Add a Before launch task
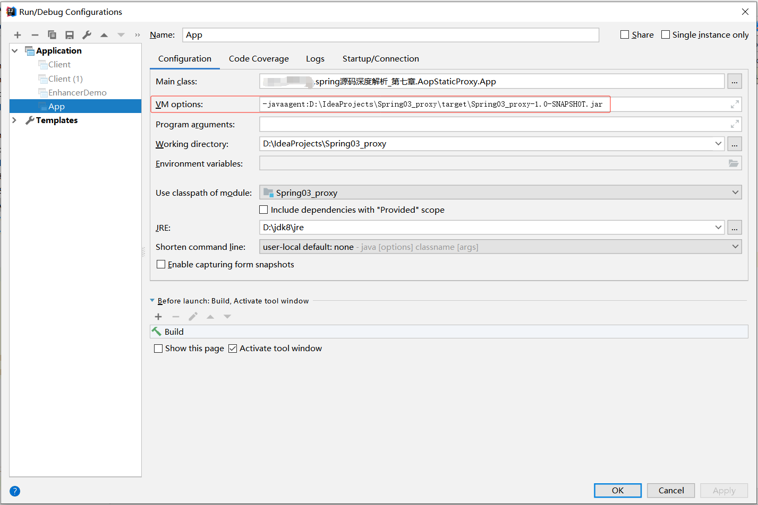758x505 pixels. click(158, 317)
